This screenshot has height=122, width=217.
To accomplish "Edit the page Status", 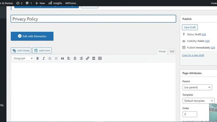I will pyautogui.click(x=204, y=35).
